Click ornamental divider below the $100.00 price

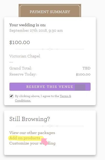point(50,49)
